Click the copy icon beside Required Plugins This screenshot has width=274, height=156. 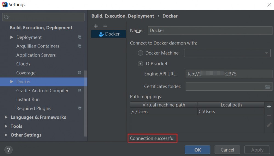click(80, 108)
